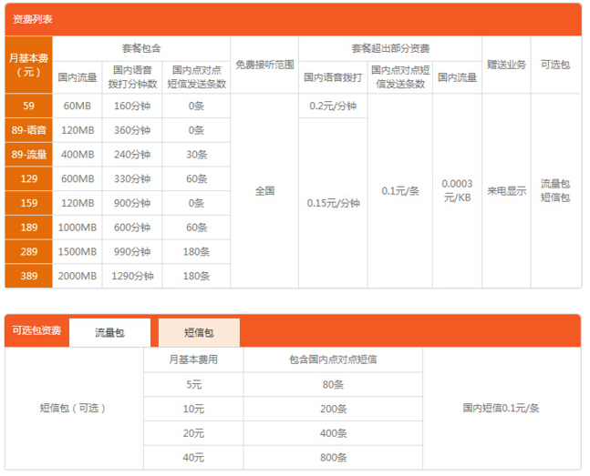Select the 短信包 tab
The width and height of the screenshot is (590, 476).
point(199,332)
